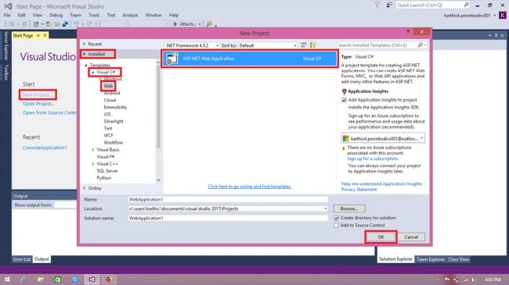Open the Location path dropdown arrow
The height and width of the screenshot is (285, 509).
(x=325, y=209)
